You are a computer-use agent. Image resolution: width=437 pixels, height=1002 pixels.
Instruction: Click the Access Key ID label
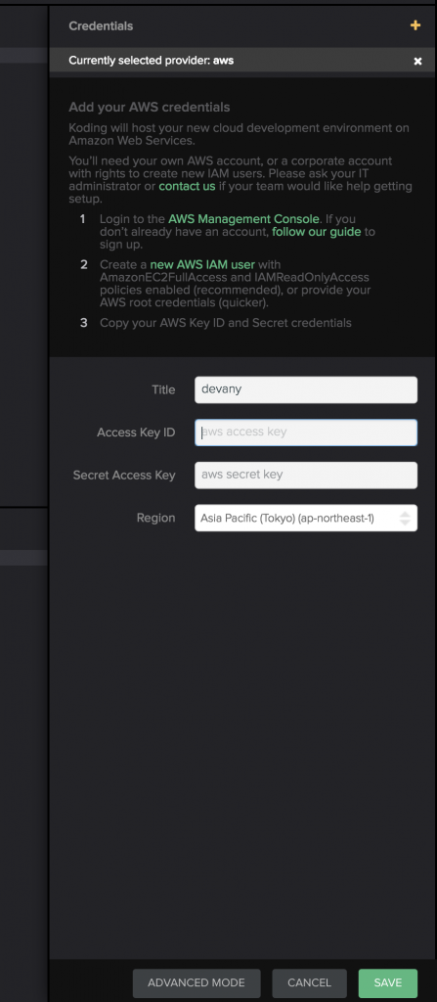pyautogui.click(x=136, y=433)
